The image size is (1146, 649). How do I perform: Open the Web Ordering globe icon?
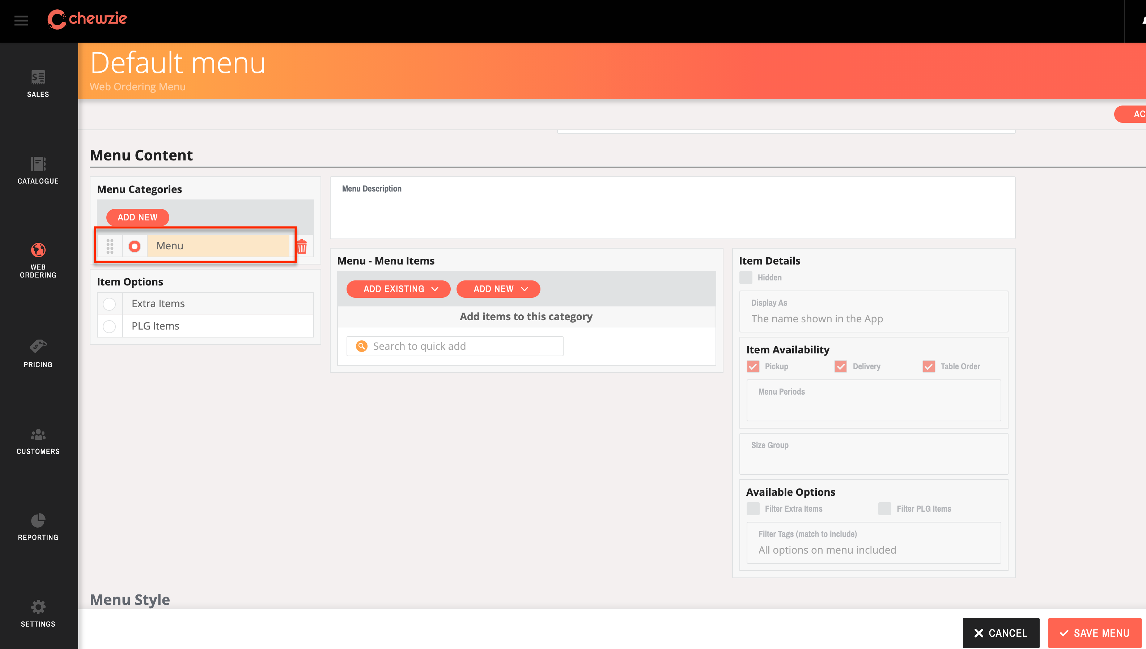38,250
